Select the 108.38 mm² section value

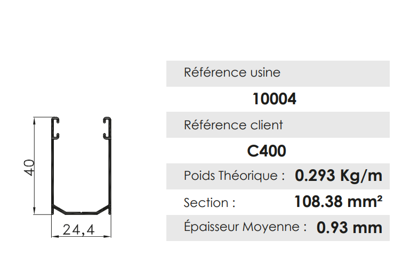tap(338, 202)
